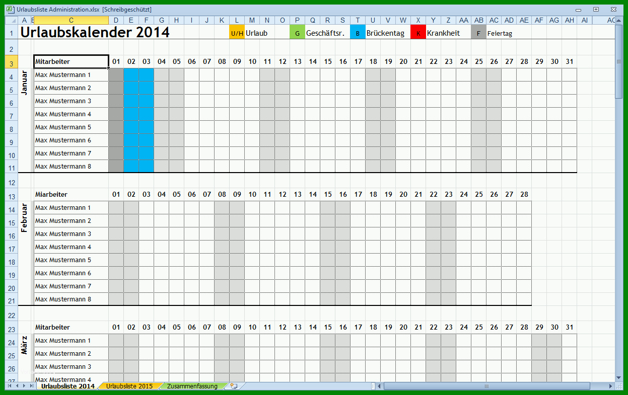The image size is (628, 395).
Task: Insert a new worksheet using the tab icon
Action: tap(234, 386)
